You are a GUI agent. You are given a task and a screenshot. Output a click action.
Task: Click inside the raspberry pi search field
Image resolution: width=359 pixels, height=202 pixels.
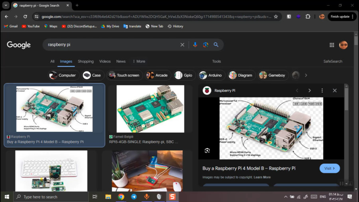point(112,45)
